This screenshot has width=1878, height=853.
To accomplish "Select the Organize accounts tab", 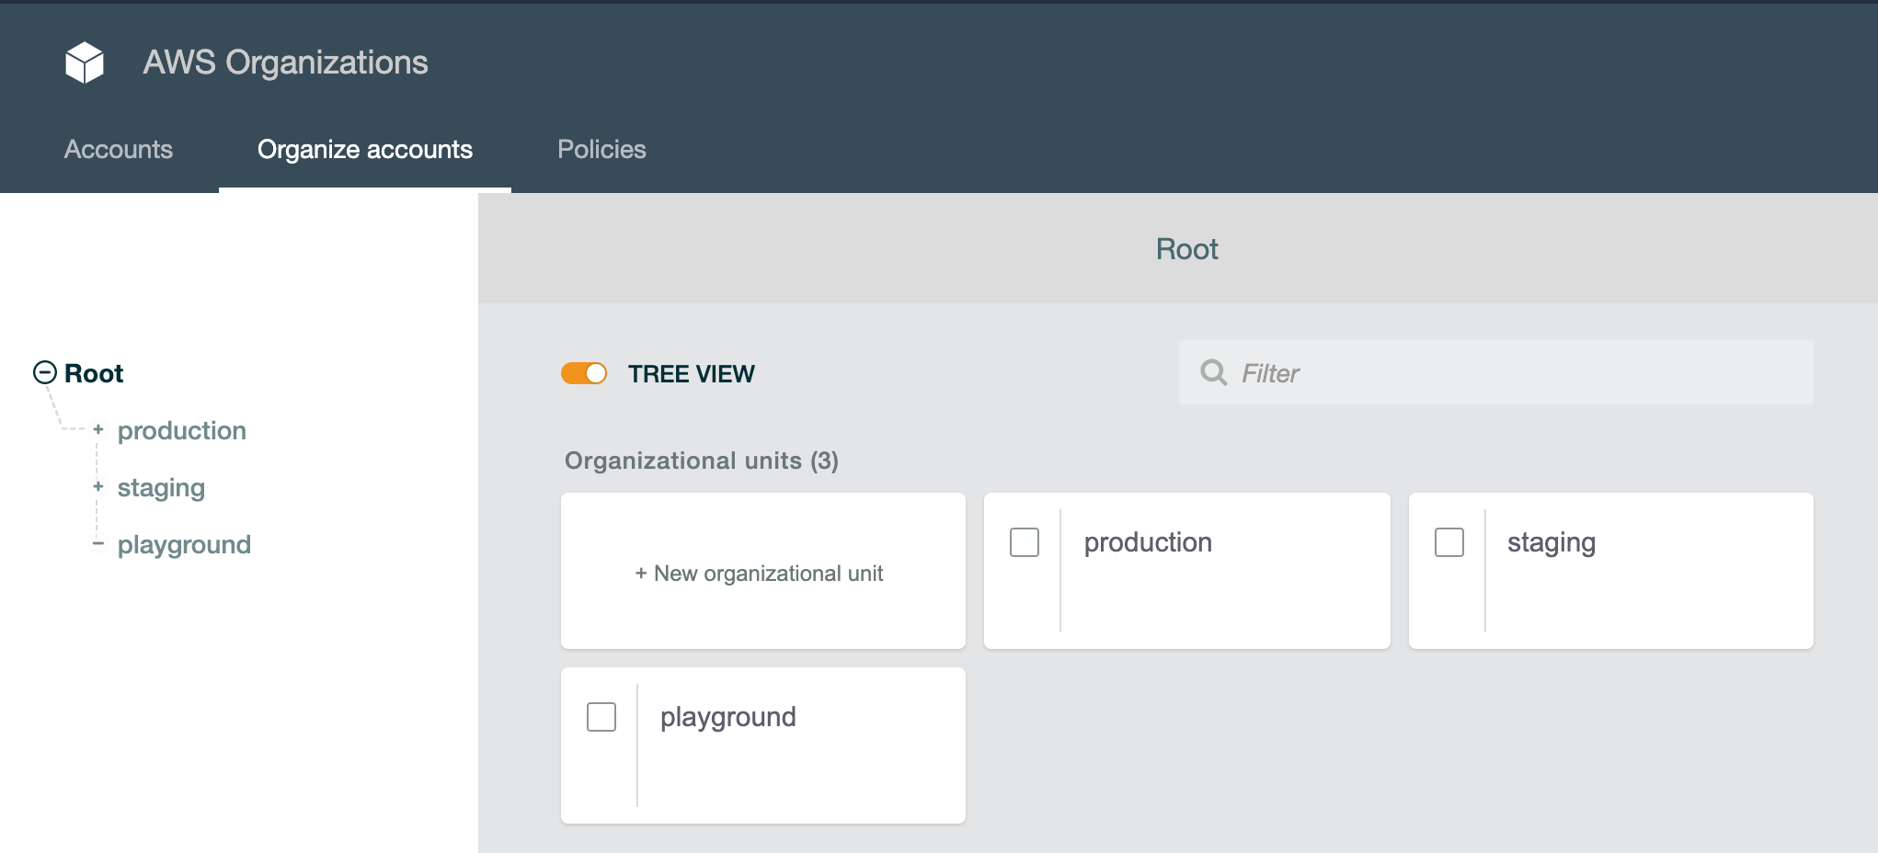I will (365, 150).
